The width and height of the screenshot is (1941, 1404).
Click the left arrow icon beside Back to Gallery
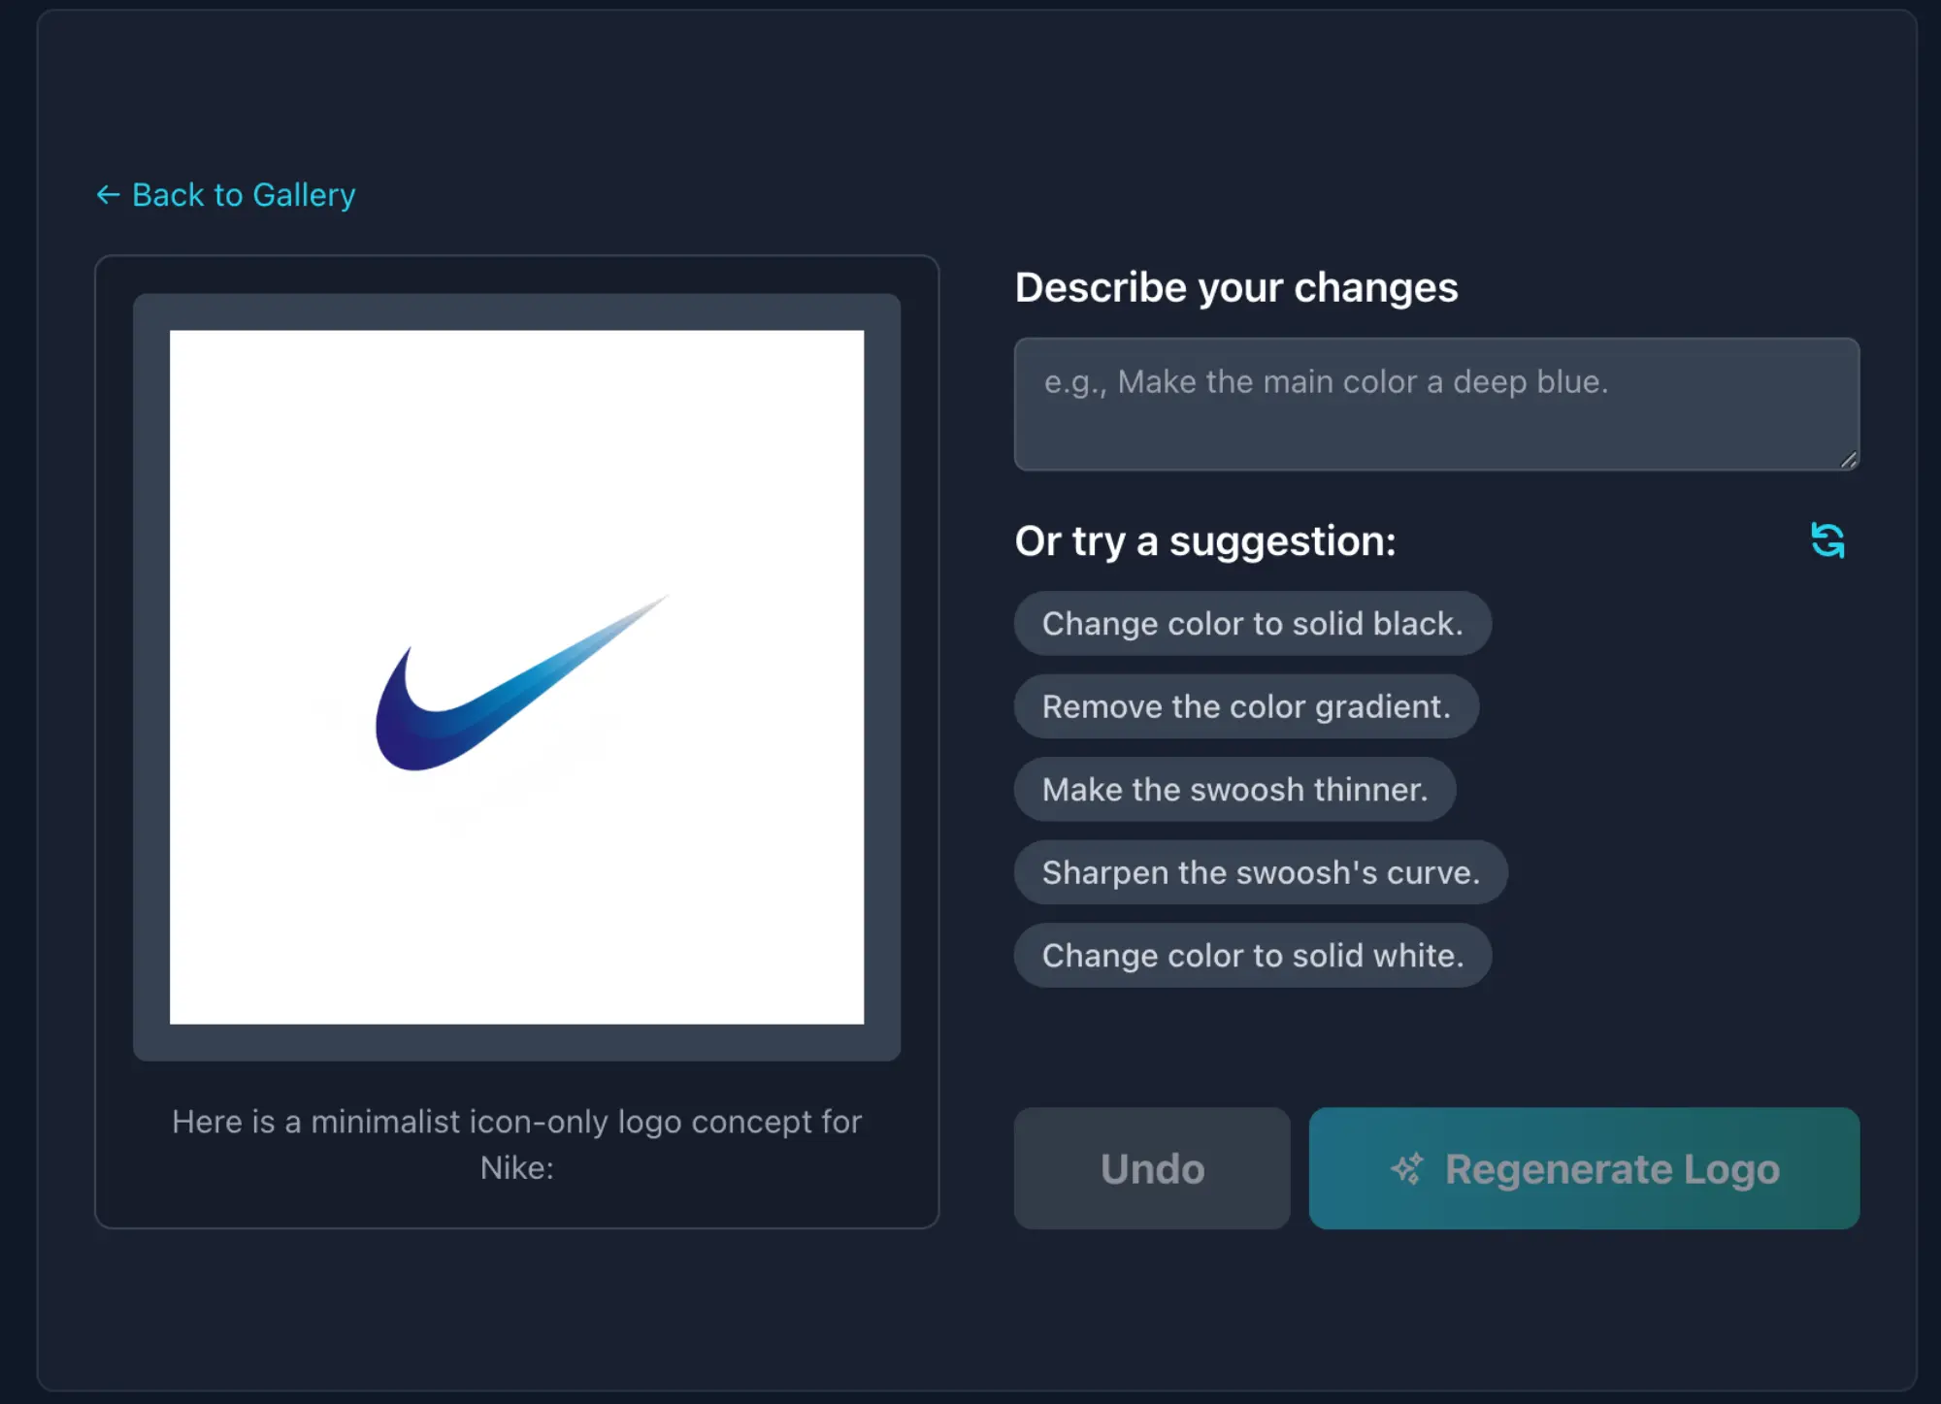107,195
